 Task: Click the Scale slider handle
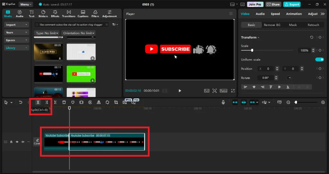coord(252,50)
